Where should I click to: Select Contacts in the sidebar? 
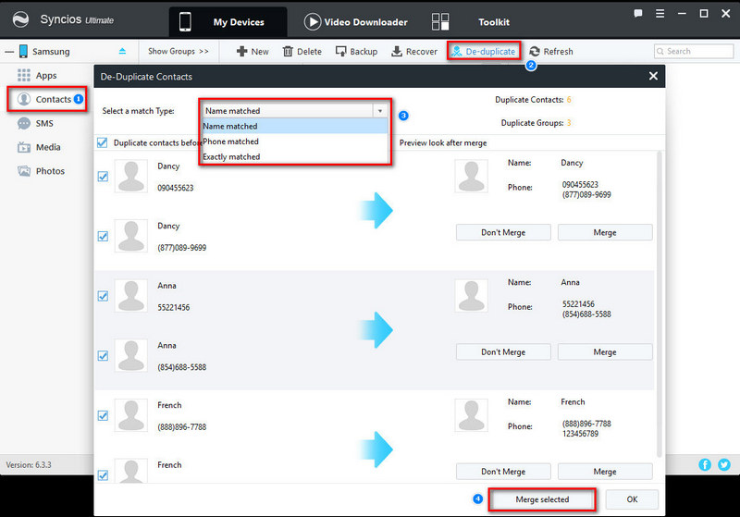coord(47,99)
